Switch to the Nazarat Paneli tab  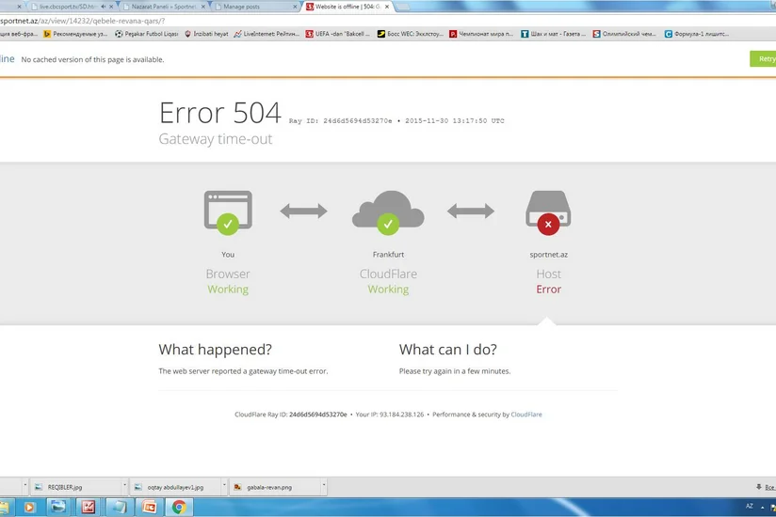(x=163, y=7)
